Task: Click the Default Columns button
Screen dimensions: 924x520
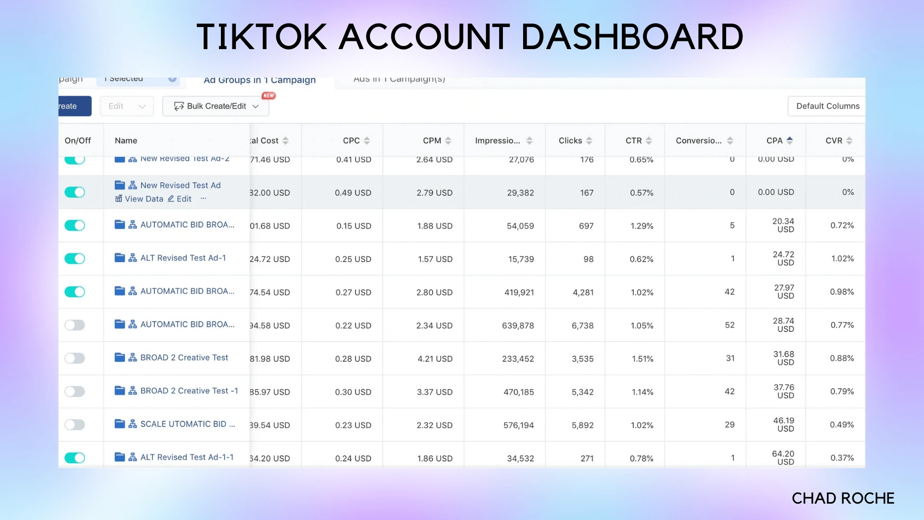Action: click(827, 106)
